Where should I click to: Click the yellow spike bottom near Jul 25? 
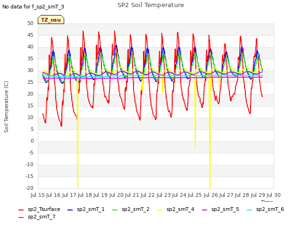[x=195, y=147]
